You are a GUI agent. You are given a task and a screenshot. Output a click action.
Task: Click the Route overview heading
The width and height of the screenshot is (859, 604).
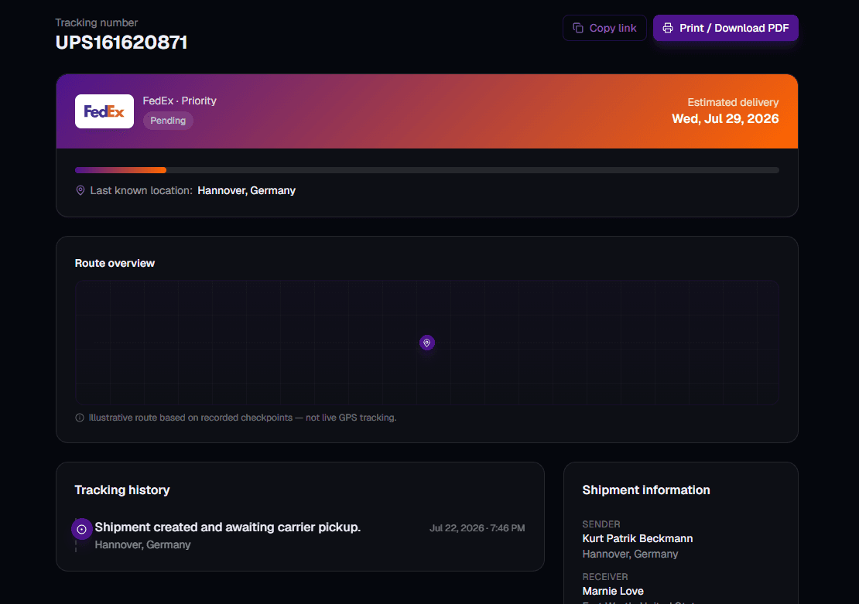click(x=115, y=264)
